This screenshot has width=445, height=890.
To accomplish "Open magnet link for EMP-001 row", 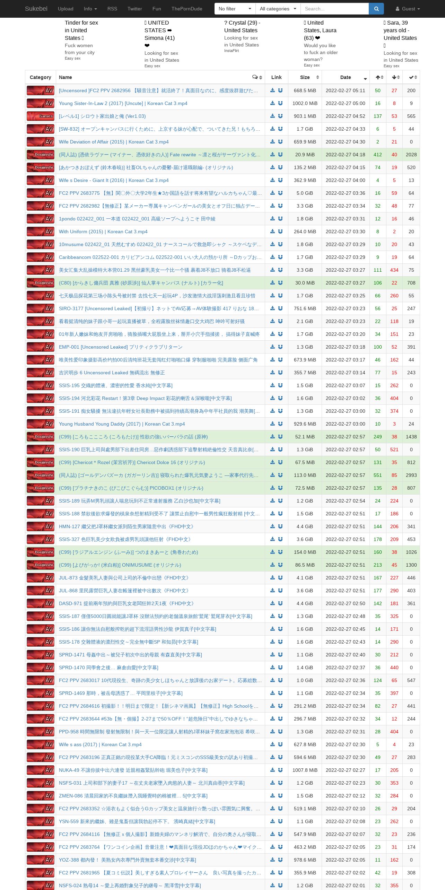I will click(280, 347).
